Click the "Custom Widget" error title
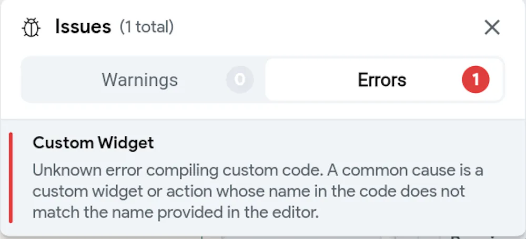 coord(93,143)
